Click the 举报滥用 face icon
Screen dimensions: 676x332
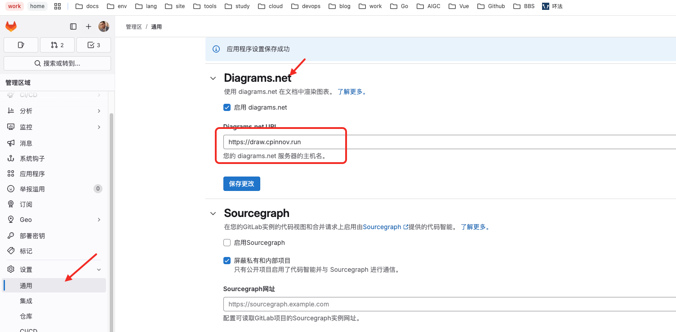[x=11, y=189]
